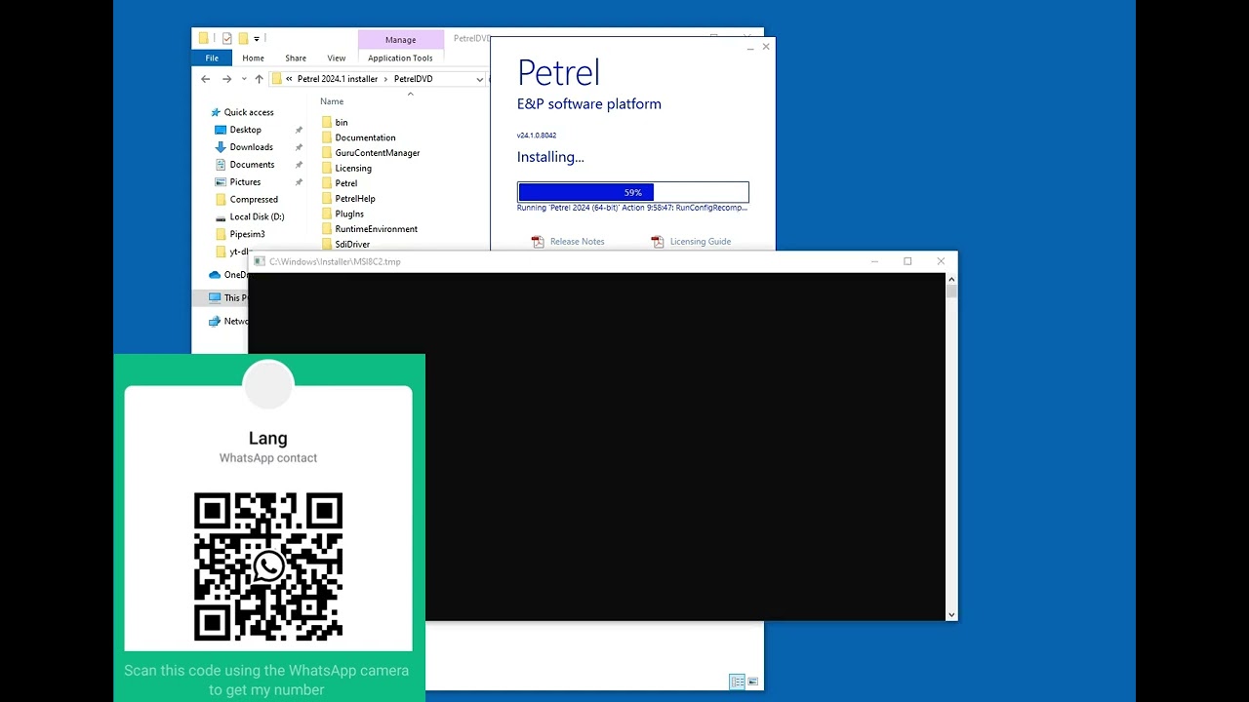Screen dimensions: 1249x702
Task: Open the address bar history dropdown
Action: coord(479,79)
